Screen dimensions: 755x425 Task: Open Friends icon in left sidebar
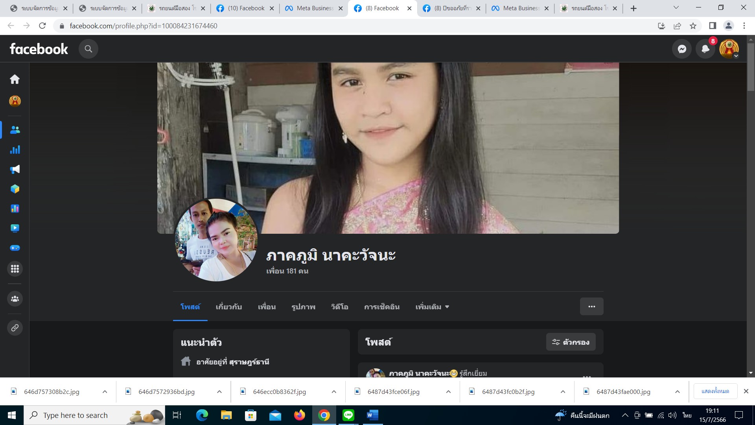[x=15, y=130]
